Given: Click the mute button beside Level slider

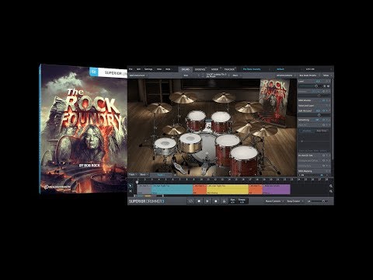Looking at the screenshot, I should coord(329,86).
